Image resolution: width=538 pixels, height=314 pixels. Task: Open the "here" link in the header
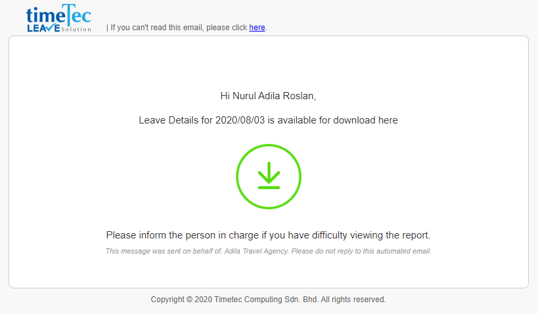click(x=257, y=28)
